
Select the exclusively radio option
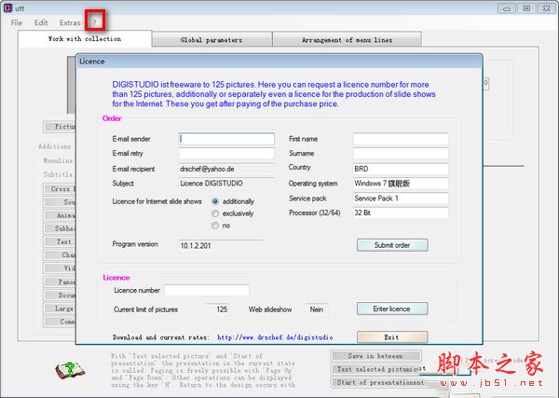coord(215,213)
